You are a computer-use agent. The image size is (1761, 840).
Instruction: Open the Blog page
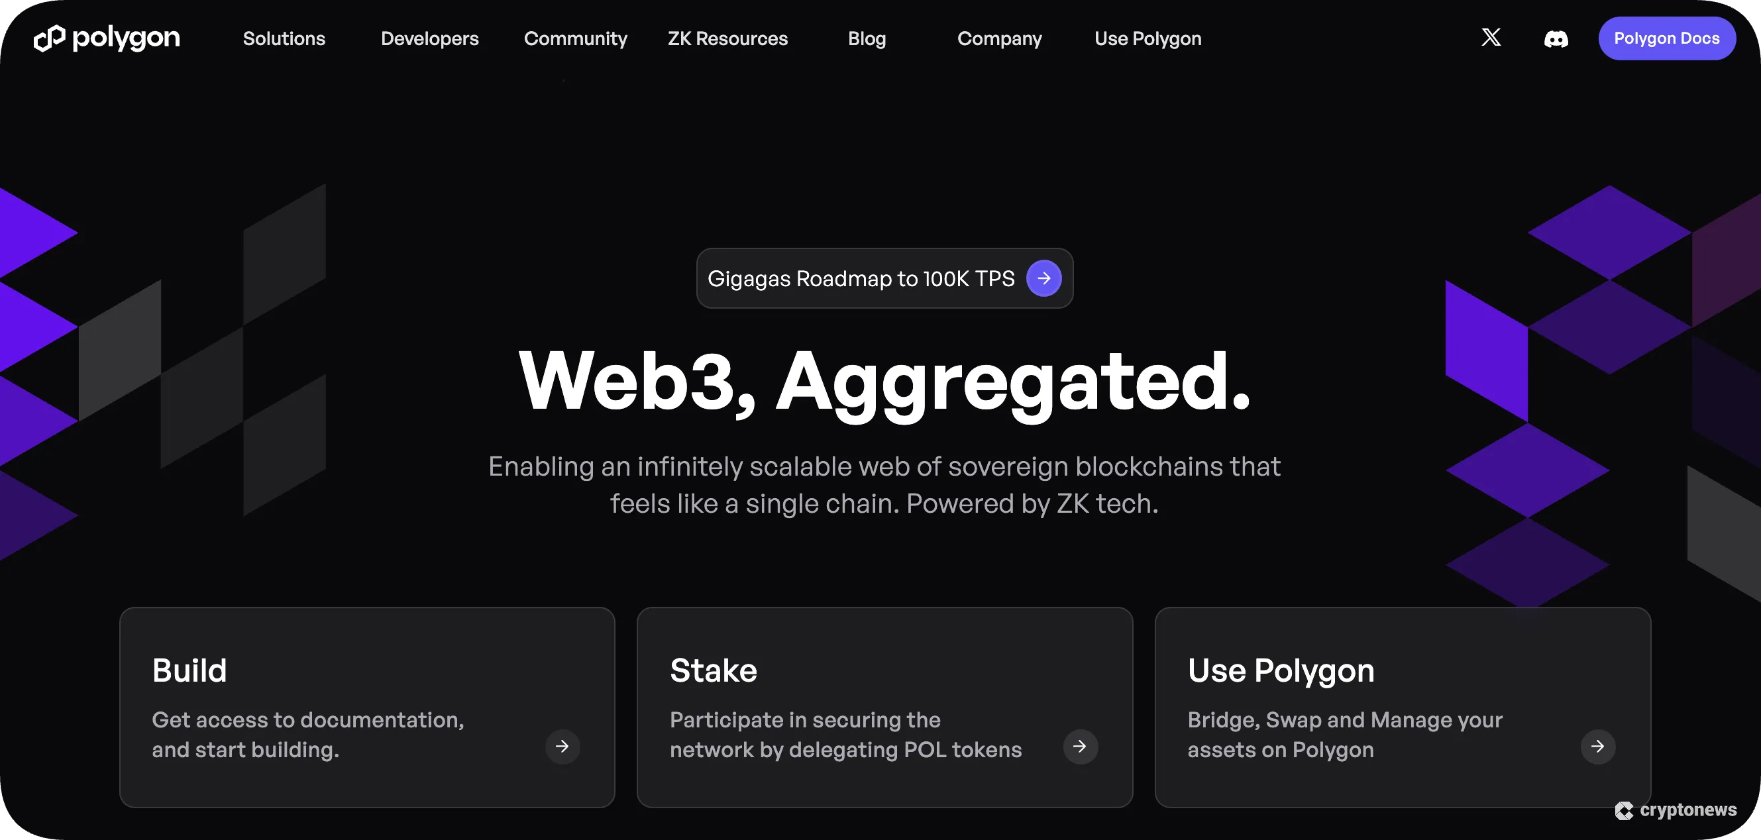(867, 38)
